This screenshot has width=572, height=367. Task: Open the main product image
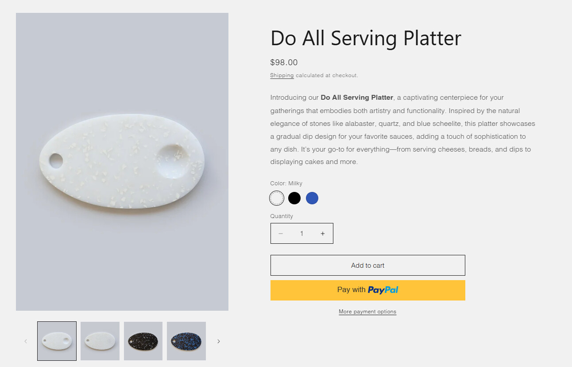pos(122,162)
